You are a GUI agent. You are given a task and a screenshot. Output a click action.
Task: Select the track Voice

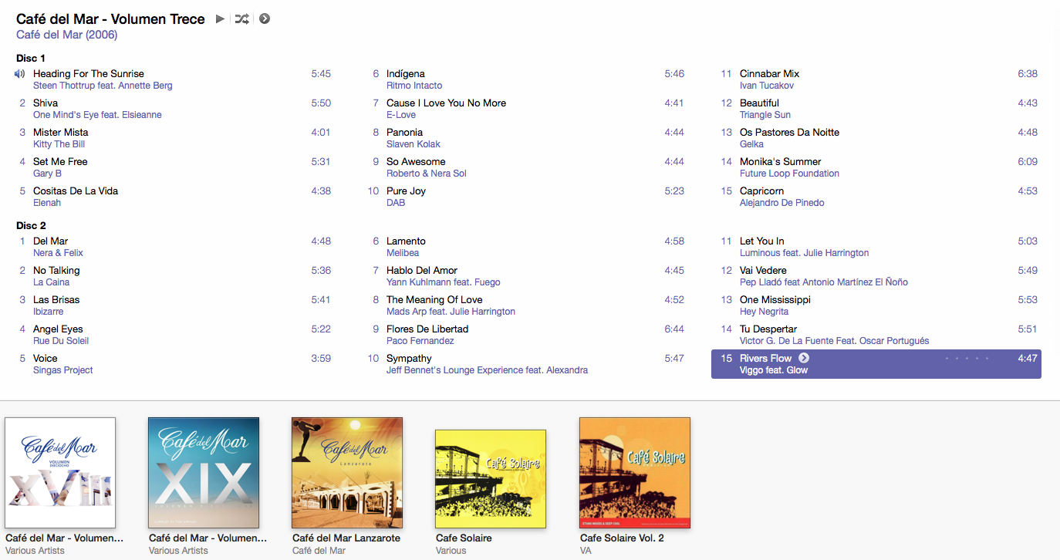(46, 358)
